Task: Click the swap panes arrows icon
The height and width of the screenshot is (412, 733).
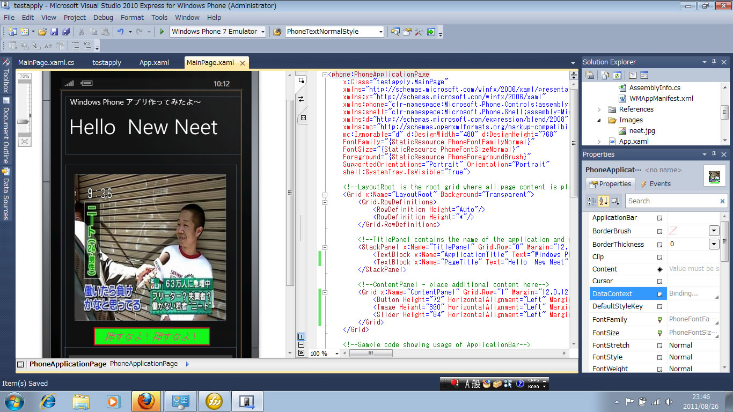Action: (x=301, y=99)
